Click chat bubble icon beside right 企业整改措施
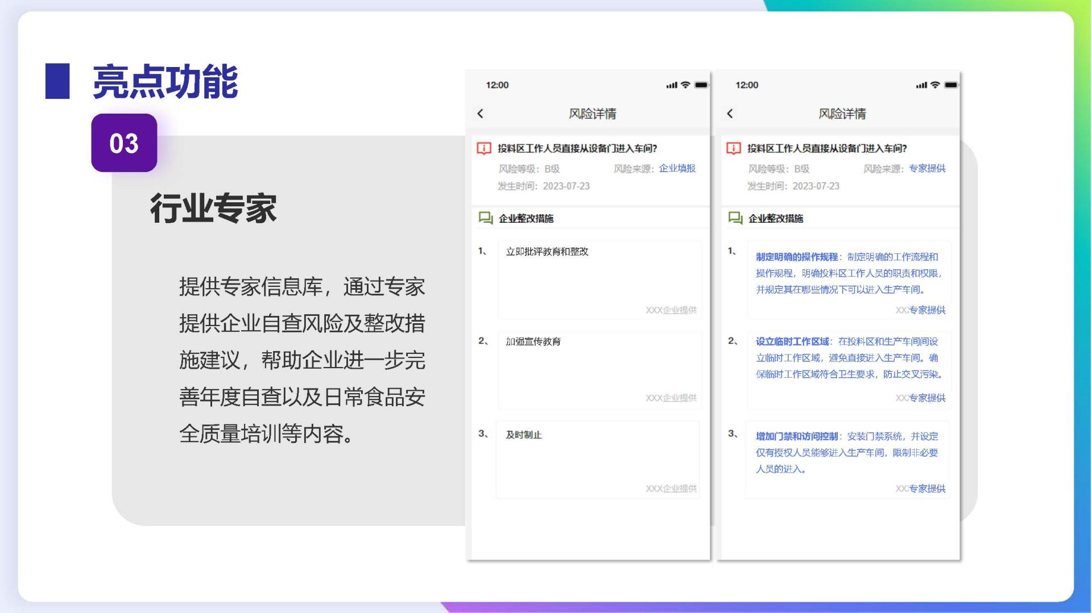The image size is (1092, 613). pos(735,218)
